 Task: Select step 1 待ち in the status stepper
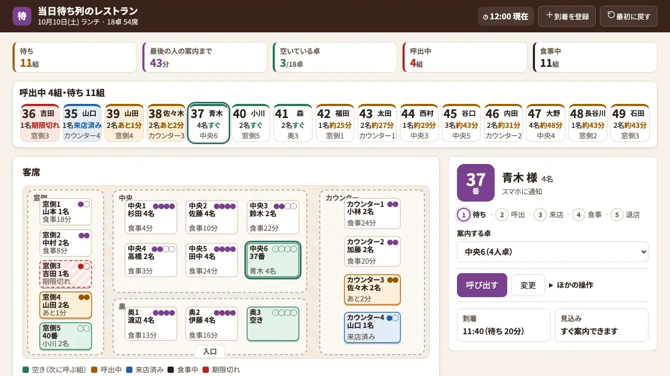pyautogui.click(x=471, y=215)
